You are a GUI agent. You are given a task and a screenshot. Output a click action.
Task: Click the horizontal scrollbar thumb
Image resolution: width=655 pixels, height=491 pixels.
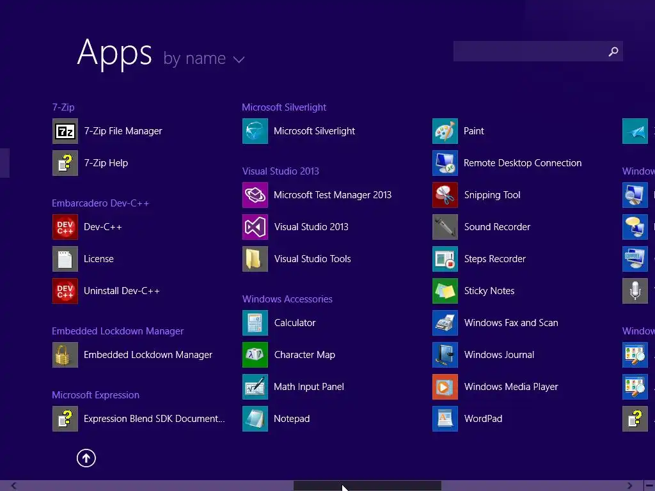click(367, 486)
